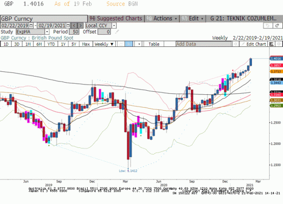Viewport: 283px width, 204px height.
Task: Click the light blue 1.3443 price label
Action: coord(276,83)
